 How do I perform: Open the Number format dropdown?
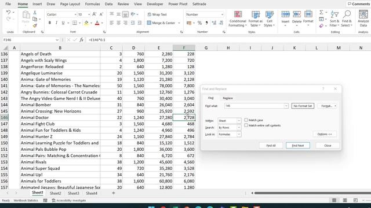(222, 14)
